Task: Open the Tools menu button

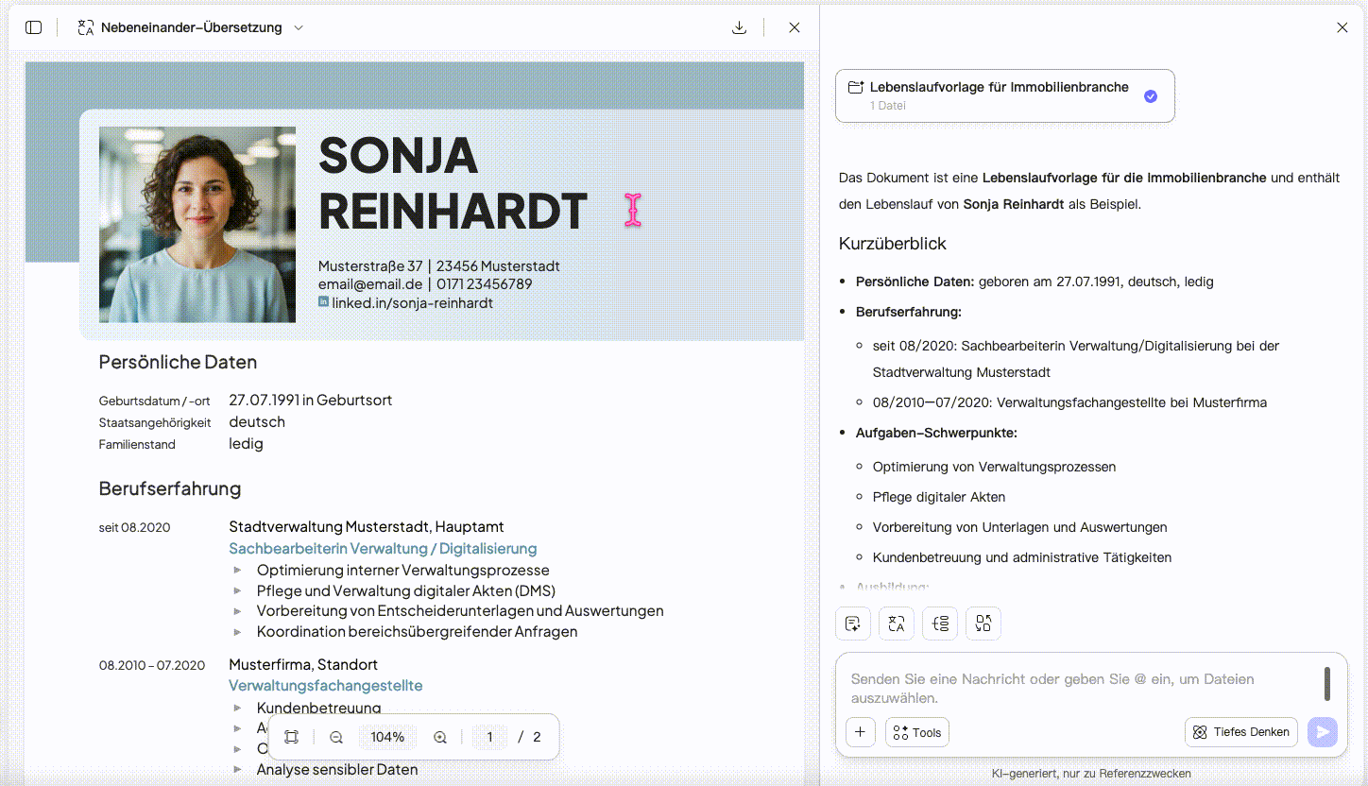Action: point(917,732)
